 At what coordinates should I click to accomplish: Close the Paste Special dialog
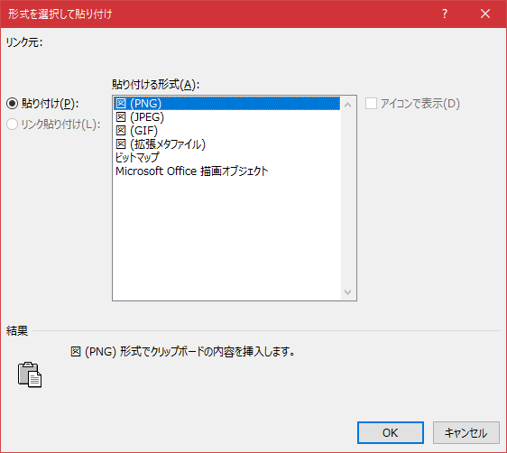point(485,14)
